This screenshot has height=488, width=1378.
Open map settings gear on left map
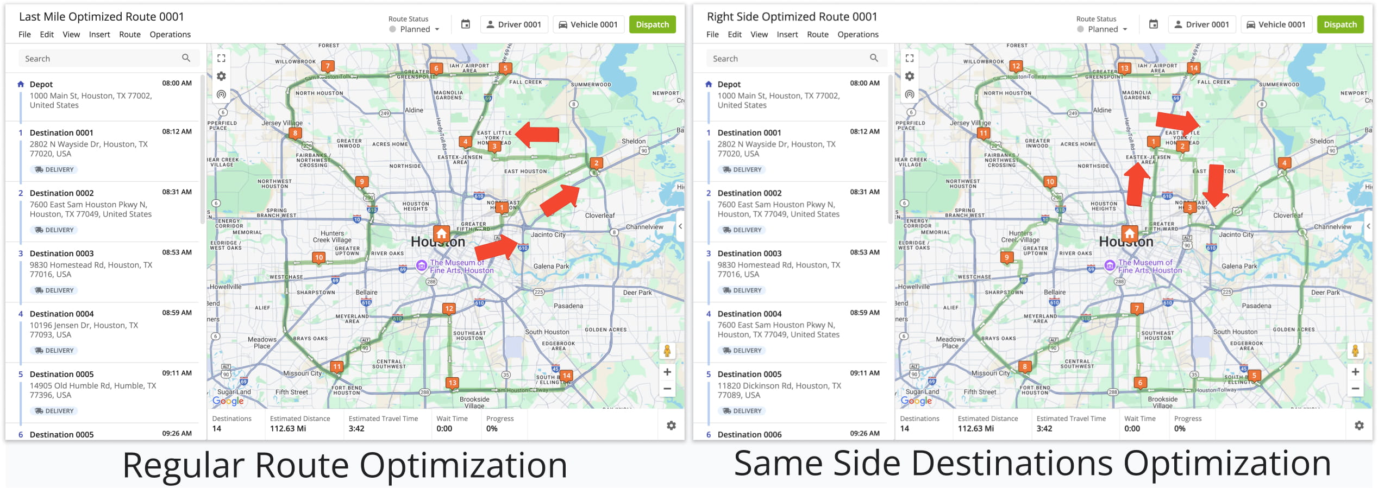click(221, 77)
